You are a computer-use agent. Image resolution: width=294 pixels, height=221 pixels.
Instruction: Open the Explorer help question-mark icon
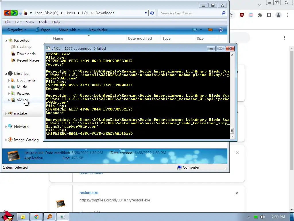[221, 30]
